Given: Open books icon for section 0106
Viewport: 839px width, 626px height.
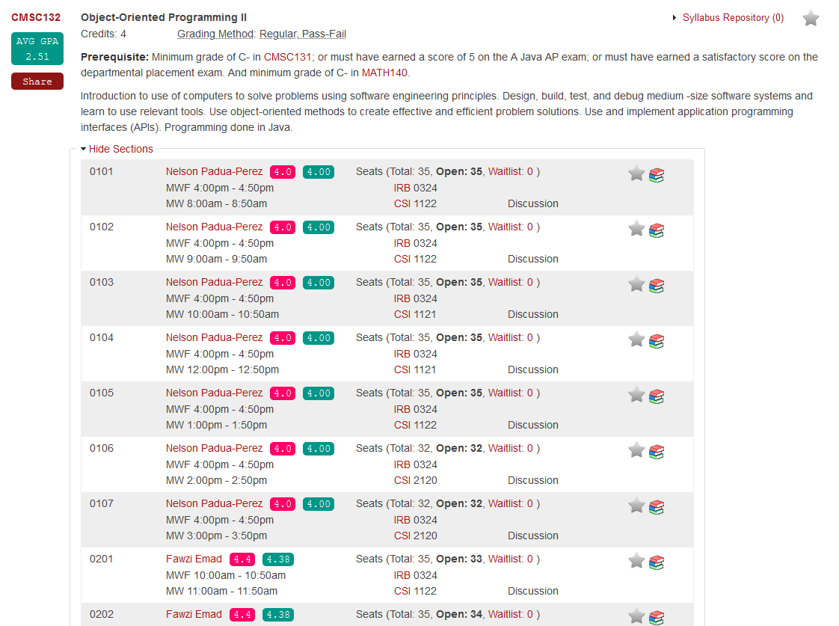Looking at the screenshot, I should point(657,452).
